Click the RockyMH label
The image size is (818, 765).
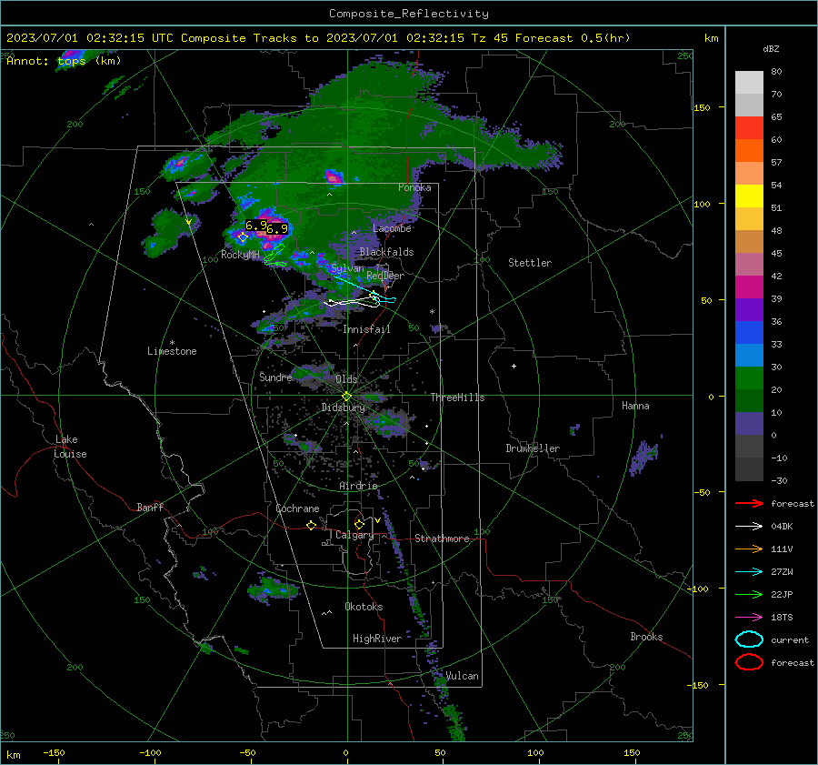pos(240,255)
